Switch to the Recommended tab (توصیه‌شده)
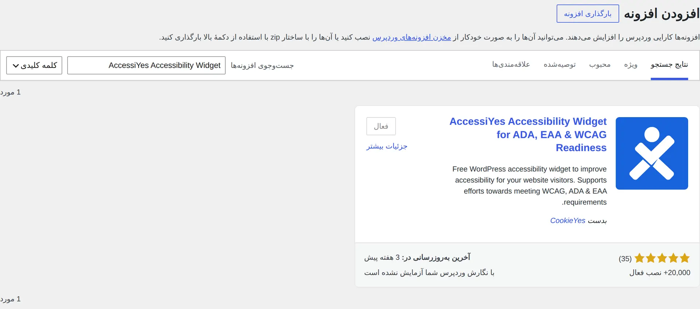700x309 pixels. coord(560,65)
